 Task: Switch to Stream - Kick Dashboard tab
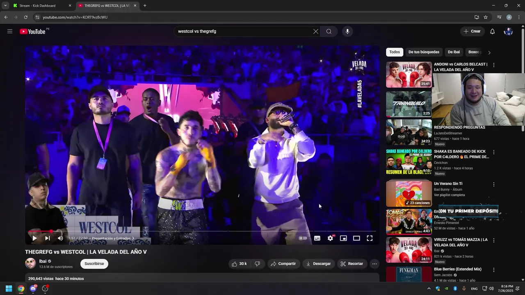pos(41,6)
